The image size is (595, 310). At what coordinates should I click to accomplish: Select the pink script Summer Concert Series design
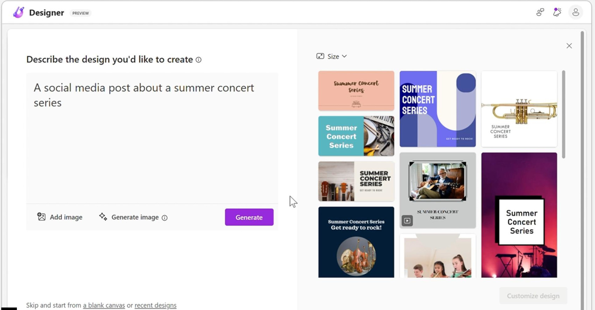click(356, 91)
